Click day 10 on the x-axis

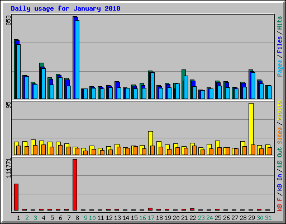(x=92, y=218)
